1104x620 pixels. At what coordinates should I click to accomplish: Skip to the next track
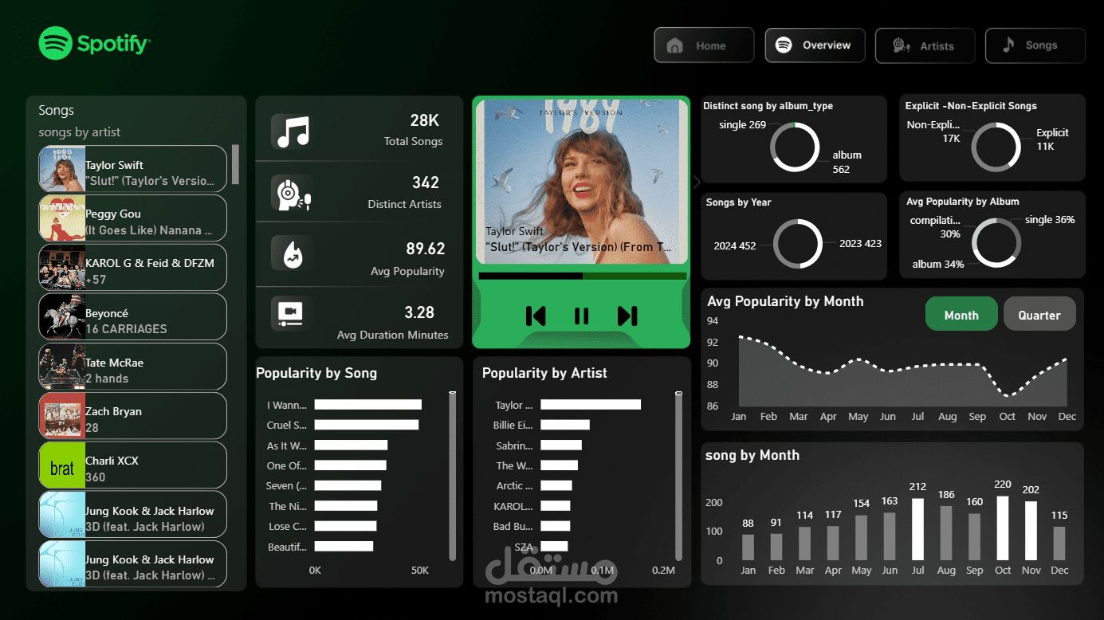627,316
